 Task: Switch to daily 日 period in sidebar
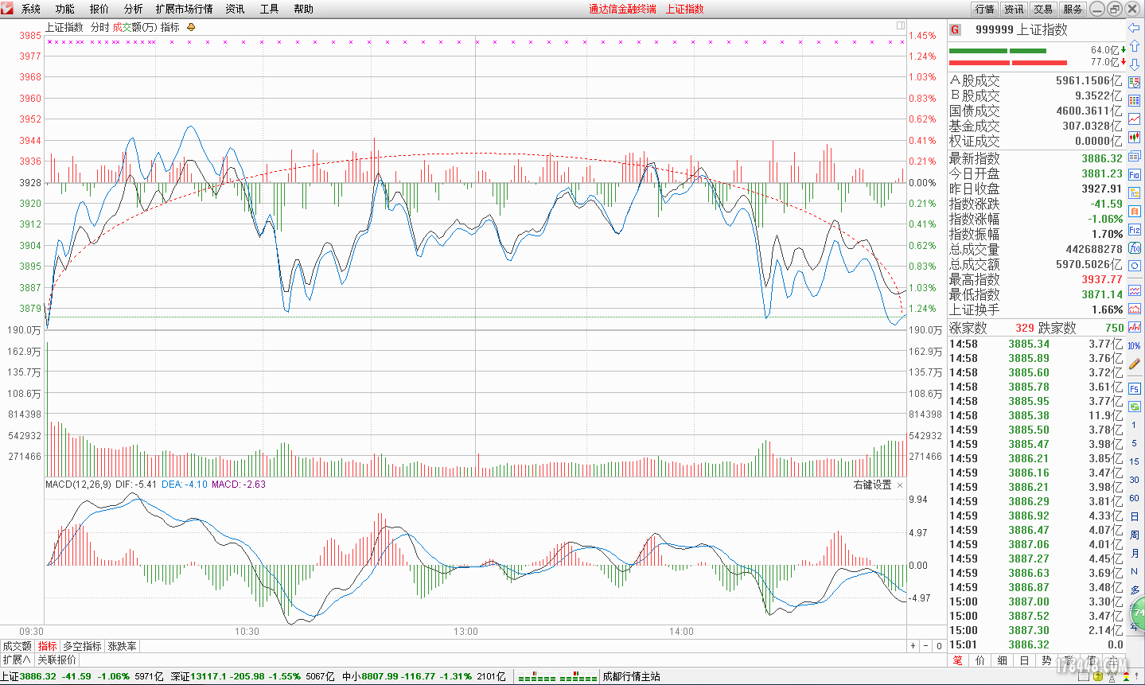(x=1135, y=516)
